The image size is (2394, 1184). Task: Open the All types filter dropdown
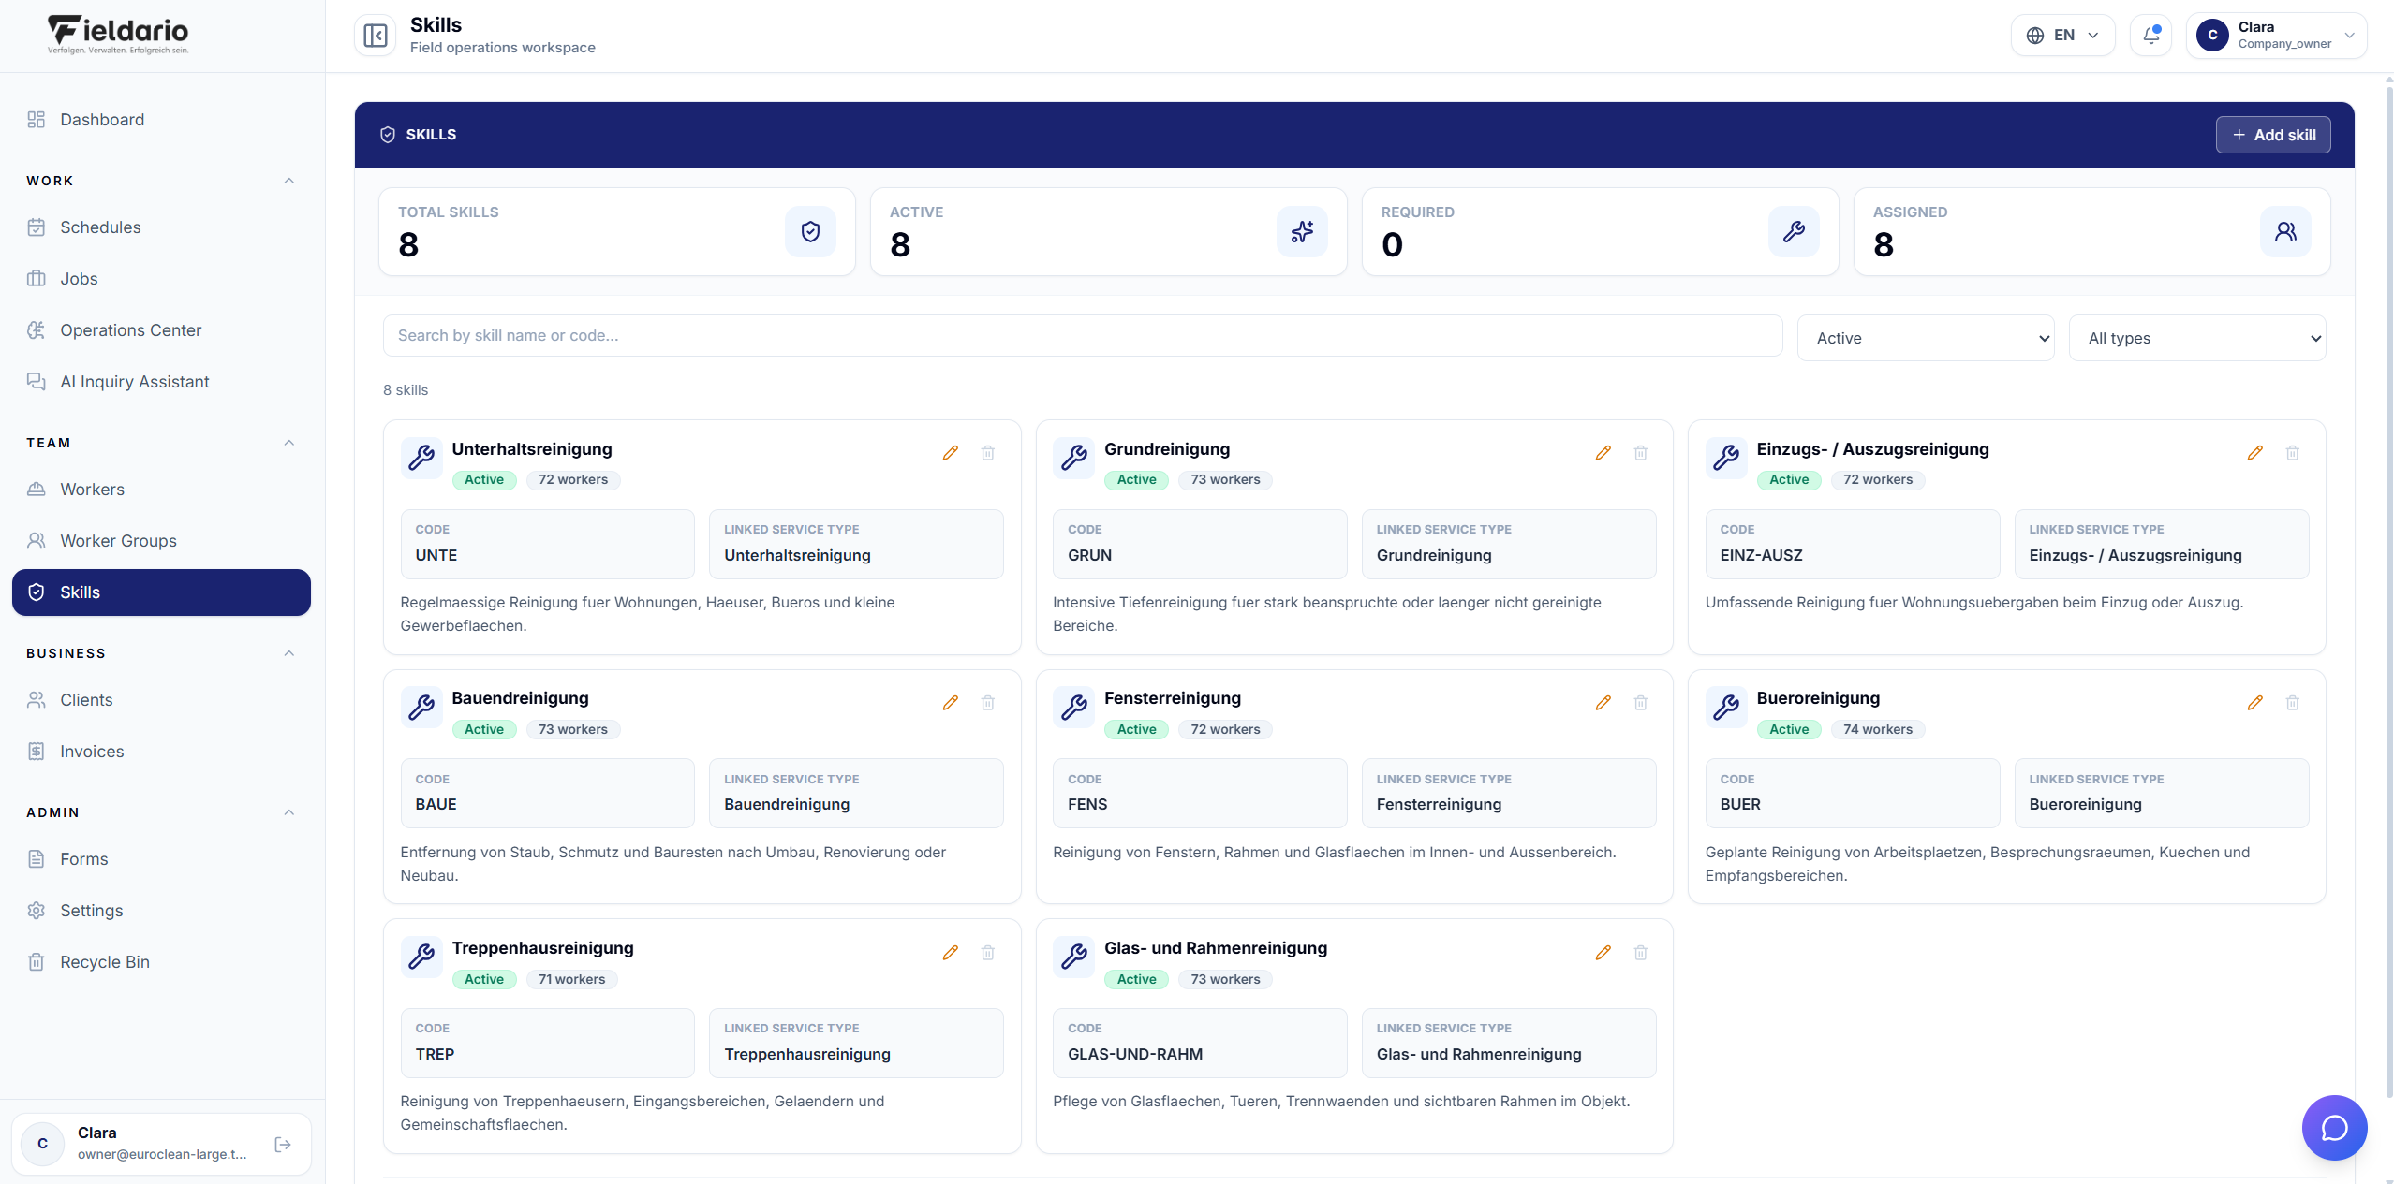pyautogui.click(x=2197, y=338)
